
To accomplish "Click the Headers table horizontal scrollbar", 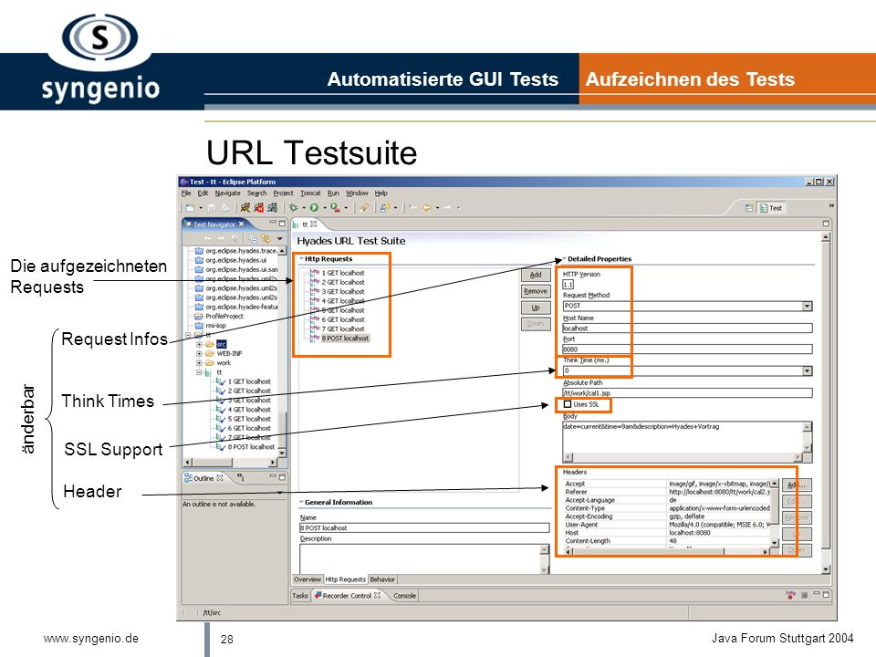I will (x=668, y=551).
